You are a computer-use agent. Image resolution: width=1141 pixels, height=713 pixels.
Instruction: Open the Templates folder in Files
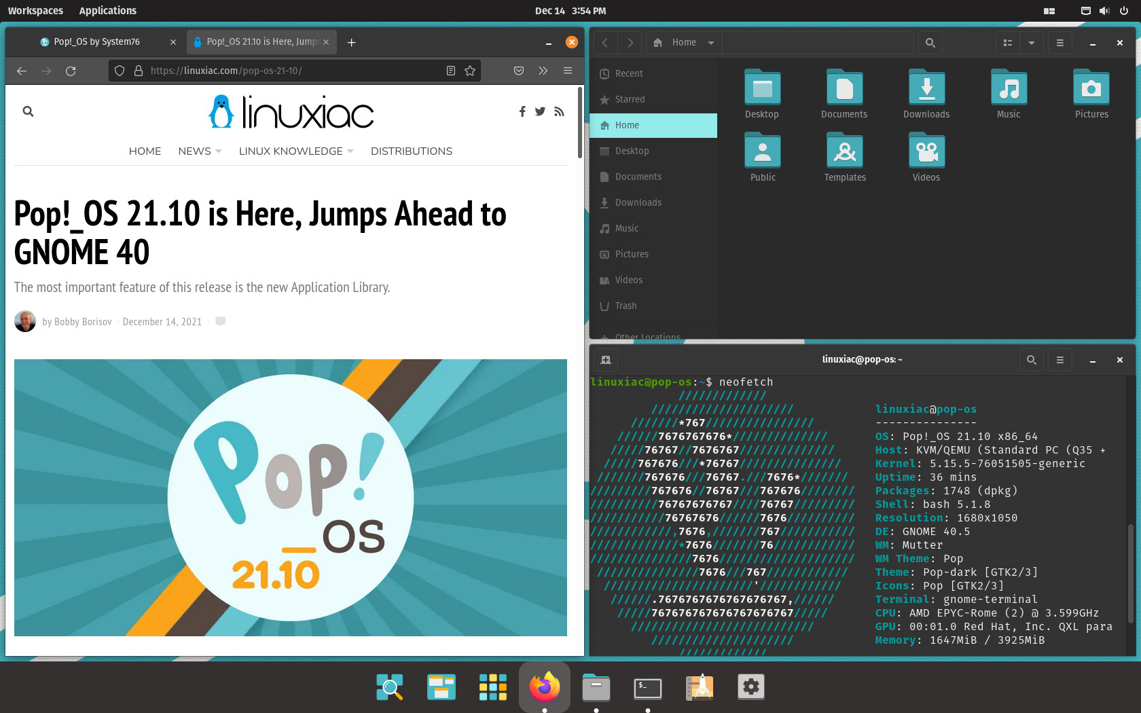click(x=845, y=158)
